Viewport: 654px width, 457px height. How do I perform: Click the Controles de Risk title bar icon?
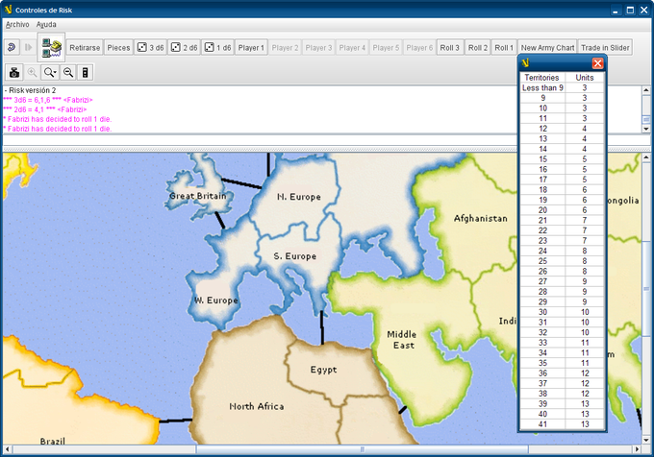[x=8, y=10]
